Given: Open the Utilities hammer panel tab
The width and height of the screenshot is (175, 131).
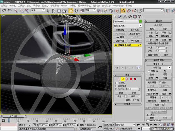Looking at the screenshot, I should pyautogui.click(x=140, y=17).
